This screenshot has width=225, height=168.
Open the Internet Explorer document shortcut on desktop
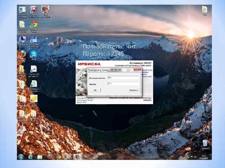(34, 86)
